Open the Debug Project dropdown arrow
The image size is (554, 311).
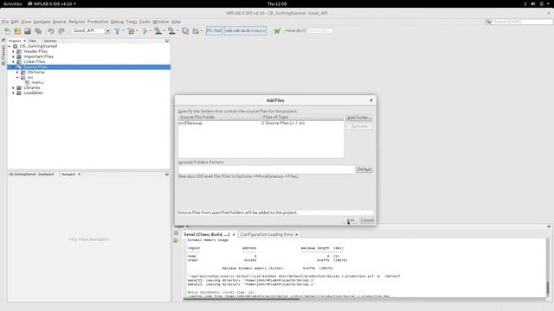[202, 31]
